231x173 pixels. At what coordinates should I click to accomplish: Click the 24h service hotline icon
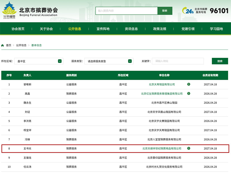click(188, 11)
